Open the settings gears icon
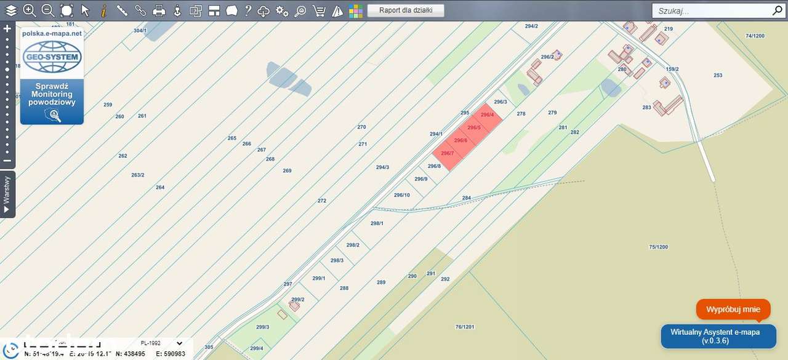This screenshot has height=360, width=788. [282, 10]
